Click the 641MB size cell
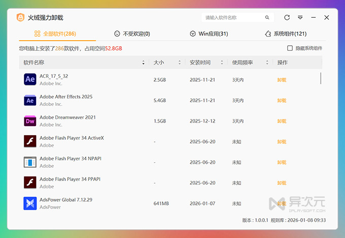 (x=161, y=203)
